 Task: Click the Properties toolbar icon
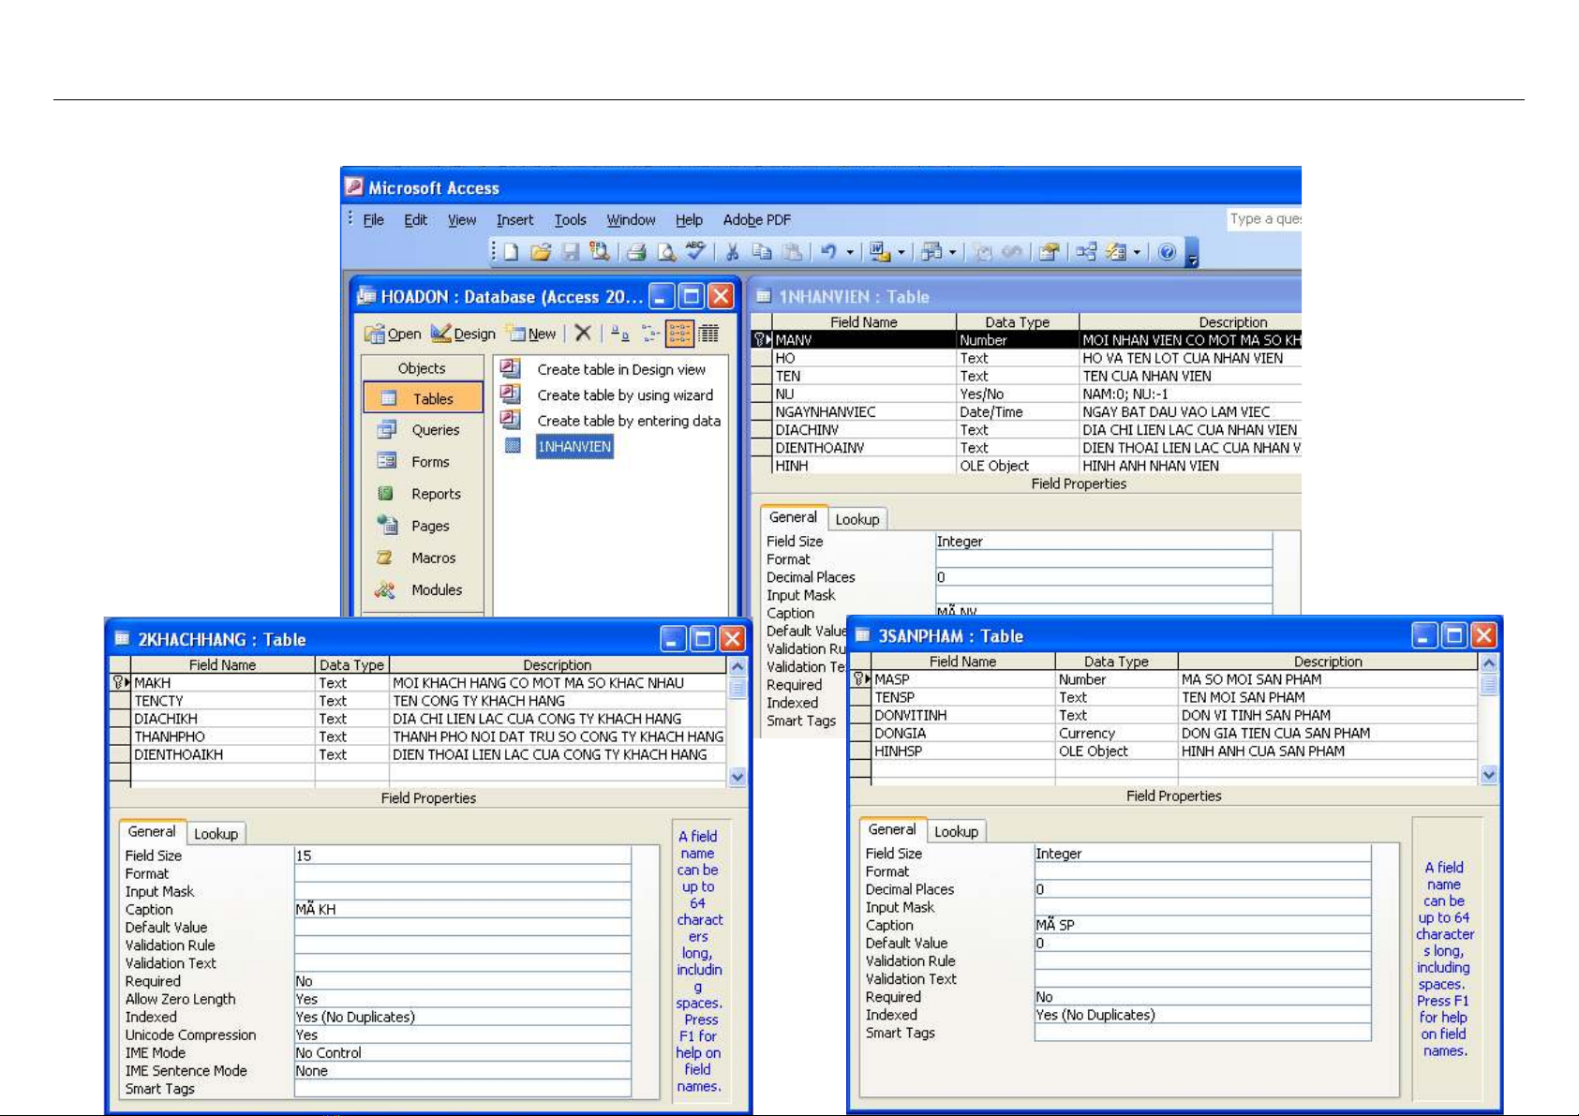(x=1050, y=252)
